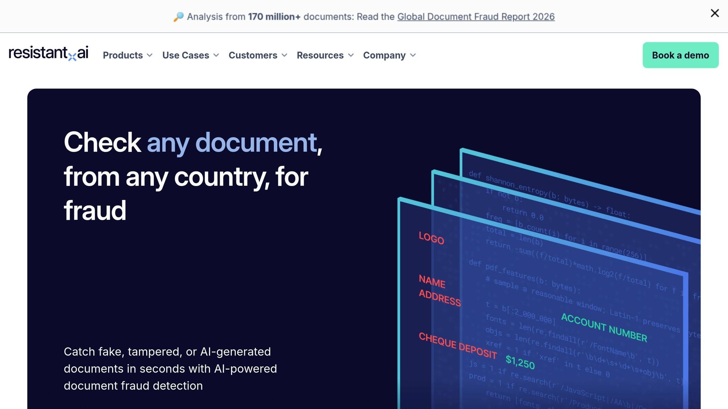
Task: Open the Customers menu
Action: point(253,55)
